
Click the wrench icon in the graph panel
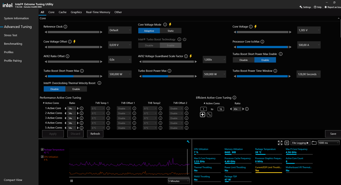click(188, 141)
